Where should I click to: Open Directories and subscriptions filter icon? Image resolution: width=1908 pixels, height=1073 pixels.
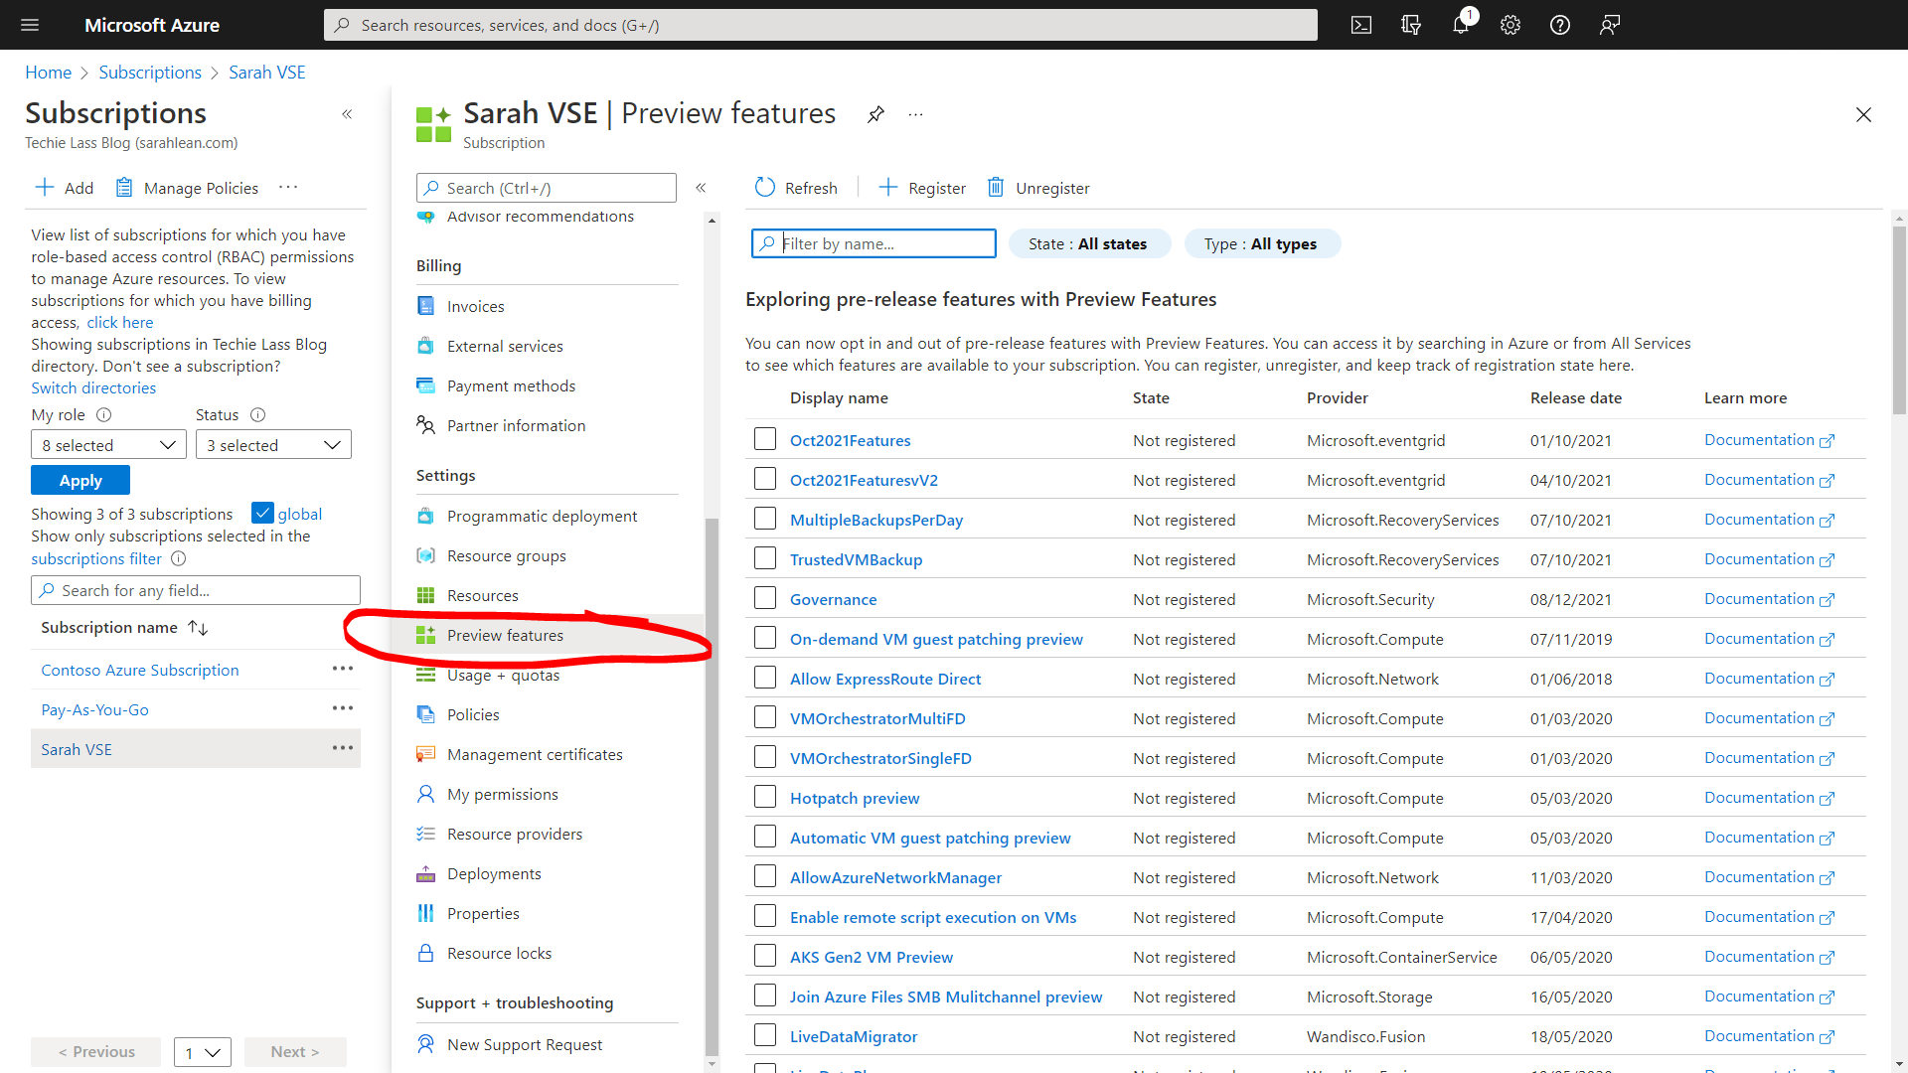[x=1411, y=25]
